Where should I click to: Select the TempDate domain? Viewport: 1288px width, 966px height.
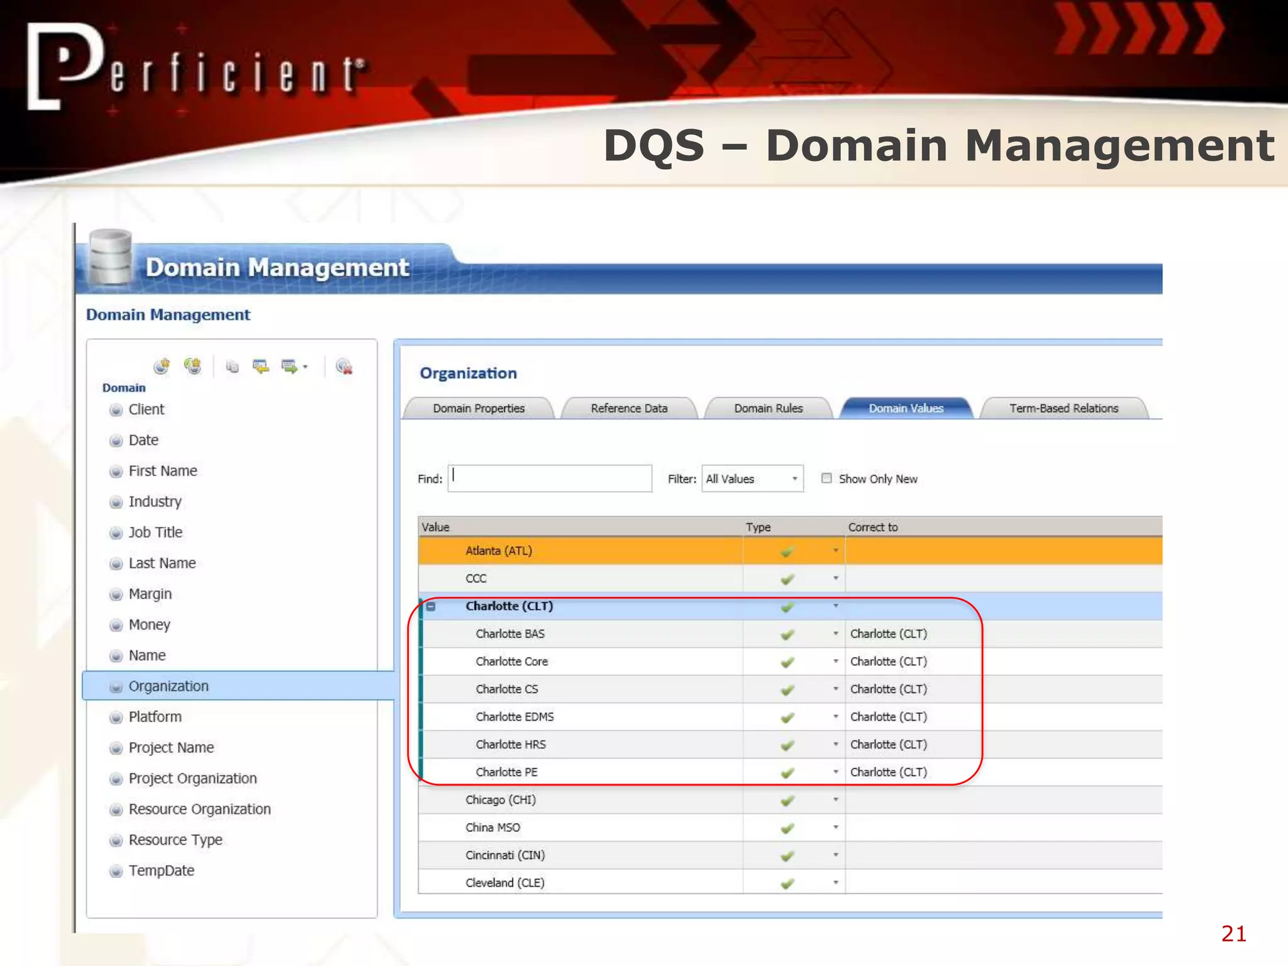click(x=161, y=871)
